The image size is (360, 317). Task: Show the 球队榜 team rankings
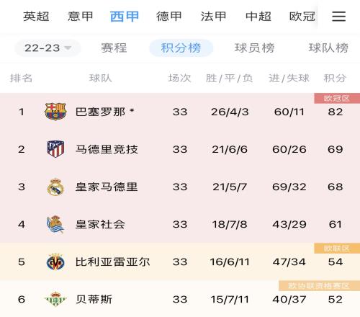point(328,48)
